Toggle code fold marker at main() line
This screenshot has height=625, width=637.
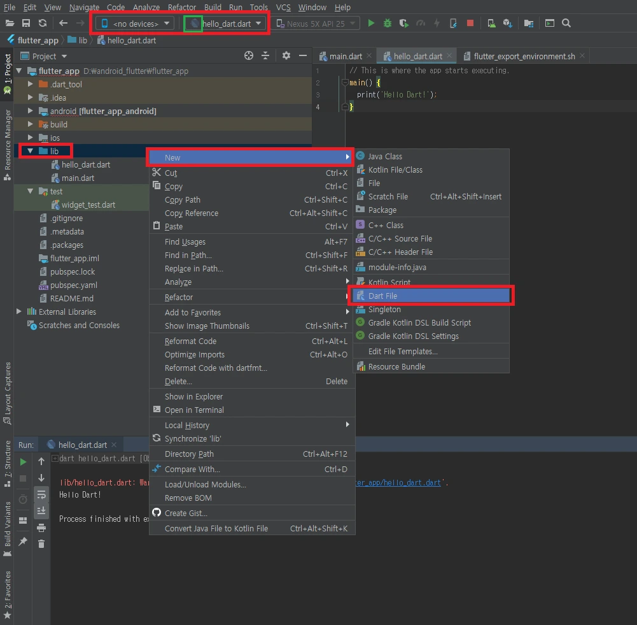pos(344,83)
